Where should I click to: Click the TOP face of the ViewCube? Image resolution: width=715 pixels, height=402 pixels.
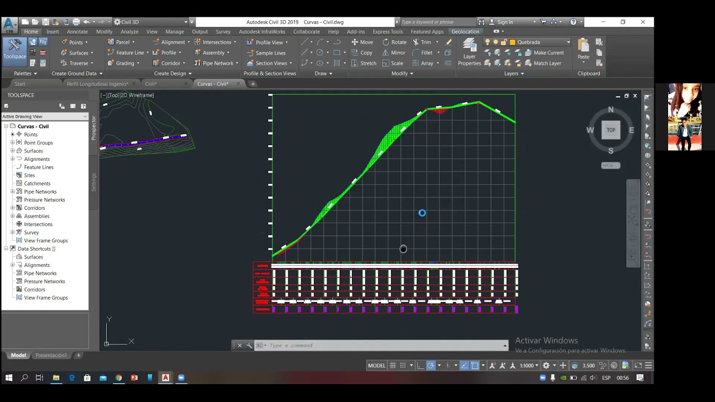tap(611, 130)
